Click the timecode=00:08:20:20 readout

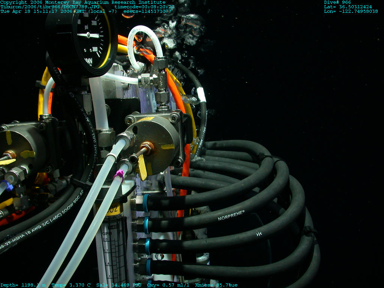pos(144,7)
